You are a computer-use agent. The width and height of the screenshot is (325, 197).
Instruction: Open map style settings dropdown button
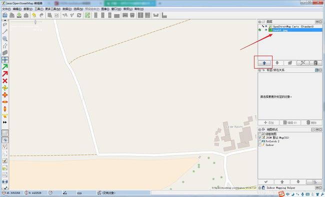[x=314, y=182]
